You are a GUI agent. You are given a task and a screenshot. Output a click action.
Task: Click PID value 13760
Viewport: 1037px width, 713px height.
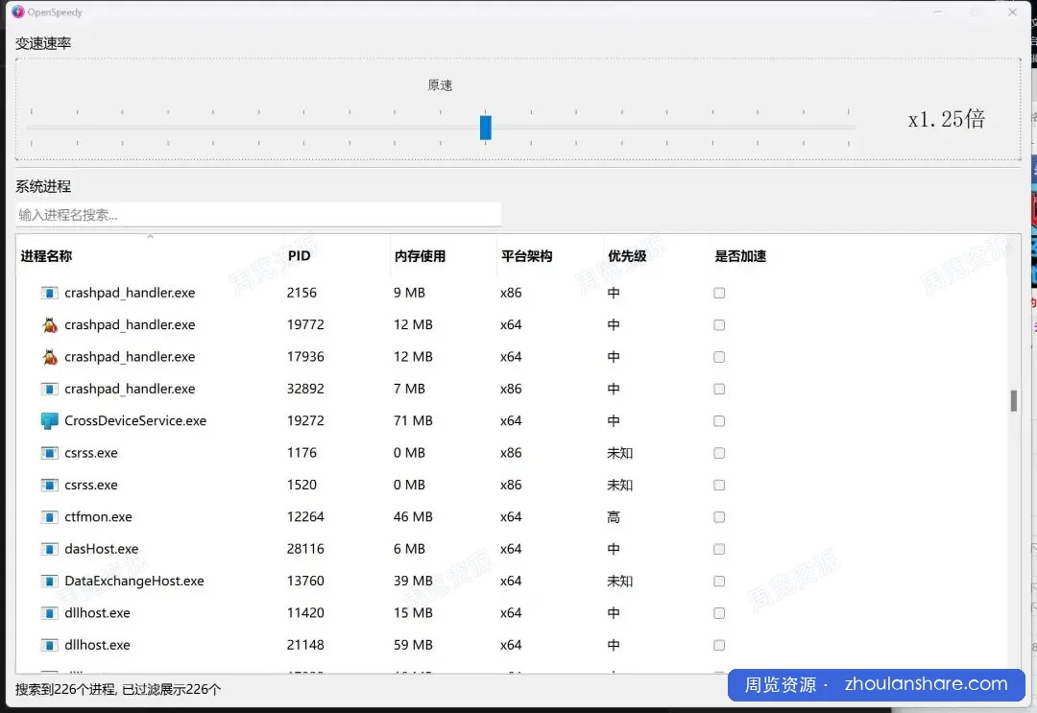tap(305, 581)
